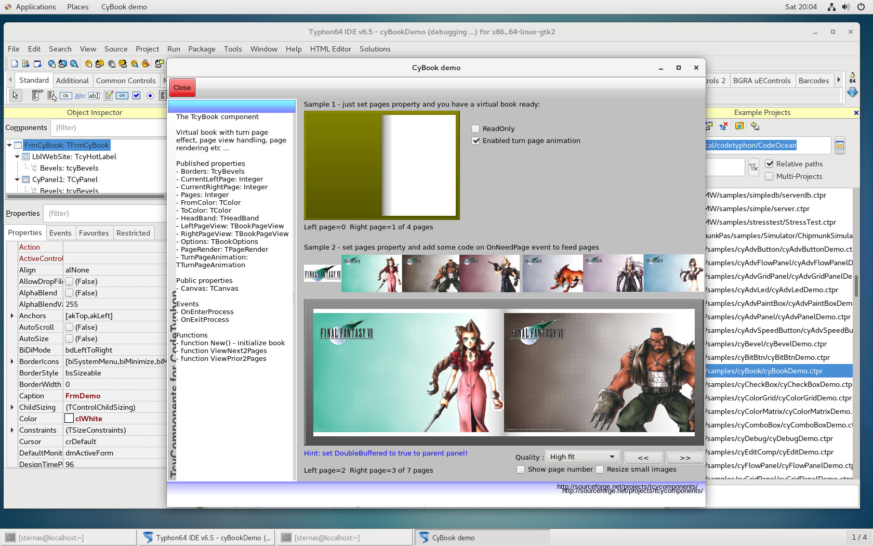This screenshot has height=546, width=873.
Task: Toggle the ReadOnly checkbox
Action: click(475, 129)
